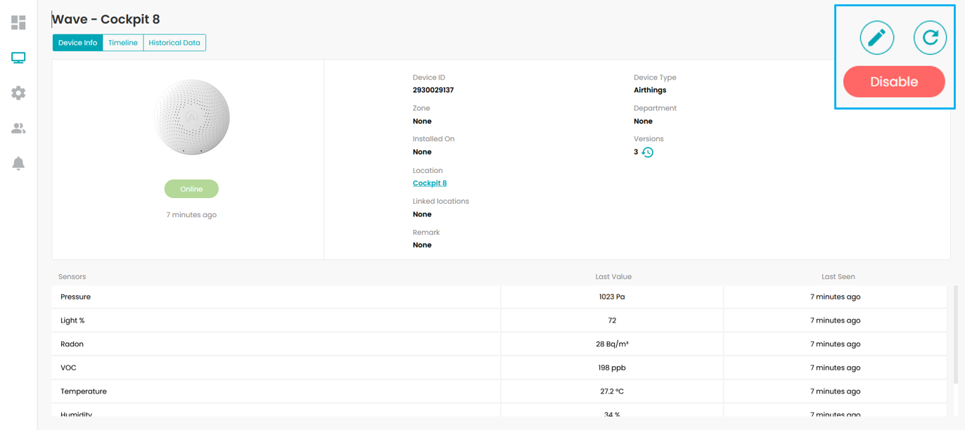Click the Wave device thumbnail image
Image resolution: width=965 pixels, height=430 pixels.
tap(191, 117)
